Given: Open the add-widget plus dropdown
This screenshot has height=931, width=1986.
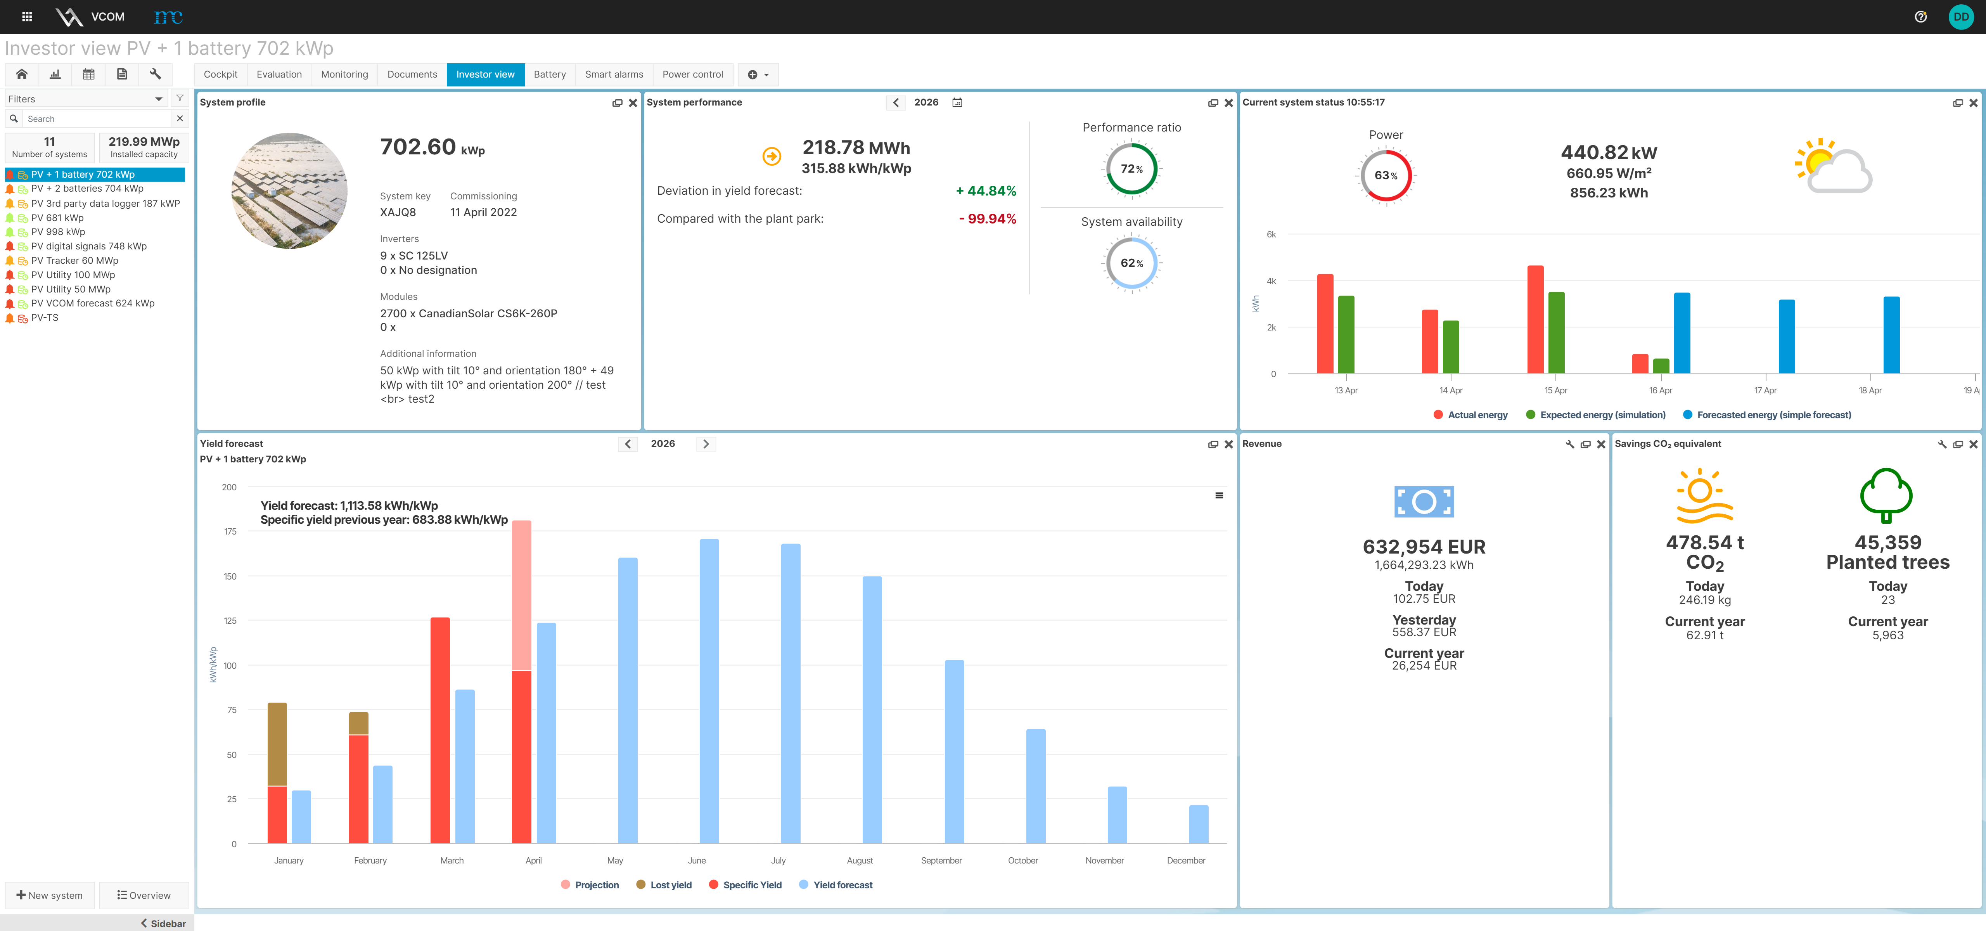Looking at the screenshot, I should pos(758,75).
